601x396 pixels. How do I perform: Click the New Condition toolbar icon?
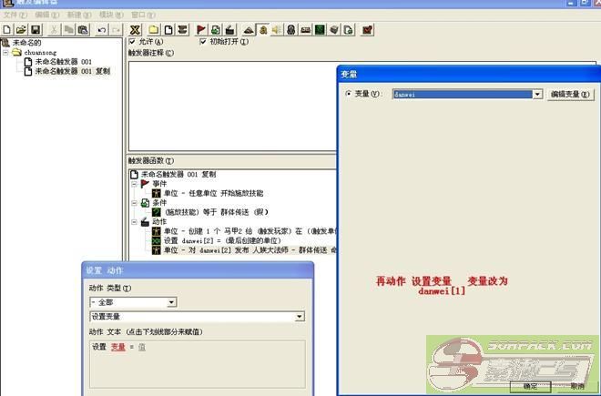click(216, 30)
